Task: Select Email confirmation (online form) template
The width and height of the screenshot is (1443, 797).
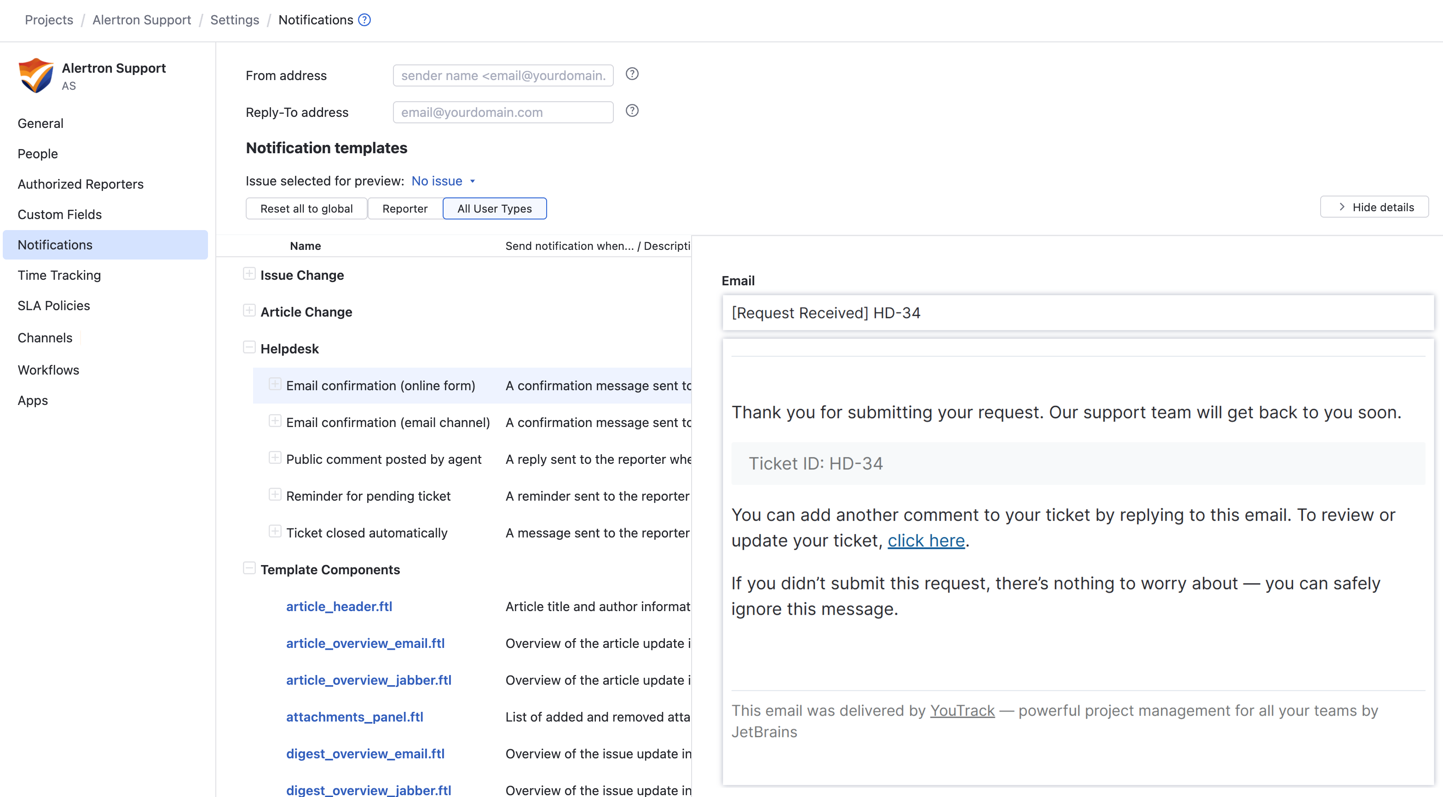Action: pos(381,386)
